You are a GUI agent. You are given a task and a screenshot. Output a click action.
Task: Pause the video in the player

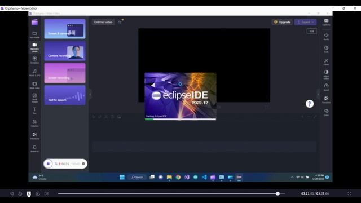[x=29, y=194]
